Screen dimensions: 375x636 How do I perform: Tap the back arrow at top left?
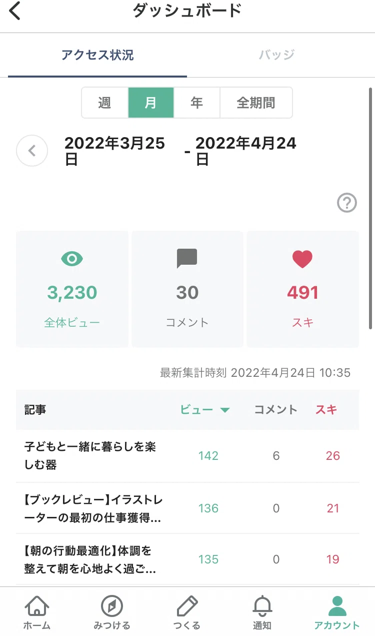[x=15, y=11]
